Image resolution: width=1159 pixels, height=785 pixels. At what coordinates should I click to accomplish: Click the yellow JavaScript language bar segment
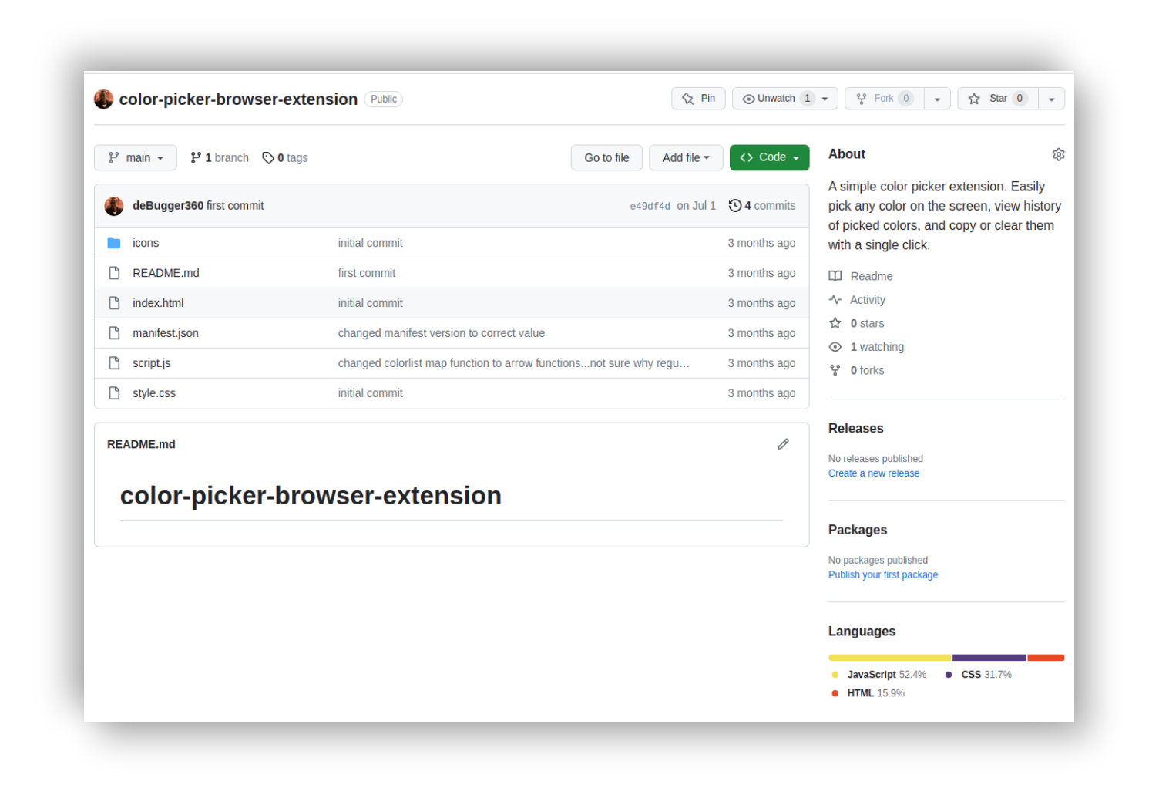tap(889, 658)
